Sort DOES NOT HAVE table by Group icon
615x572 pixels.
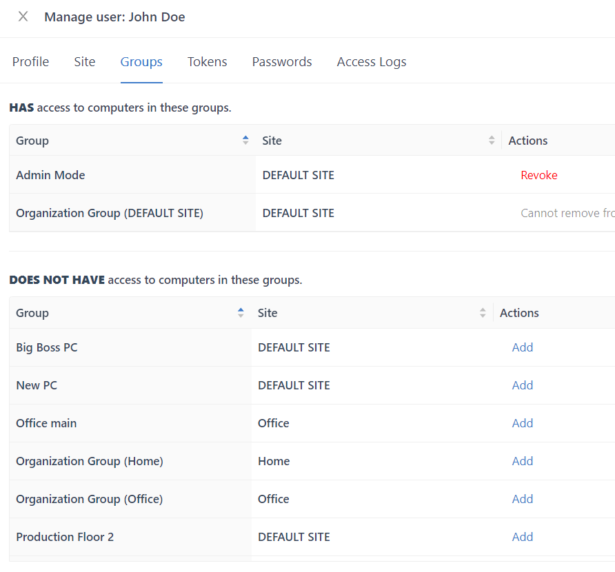coord(241,313)
